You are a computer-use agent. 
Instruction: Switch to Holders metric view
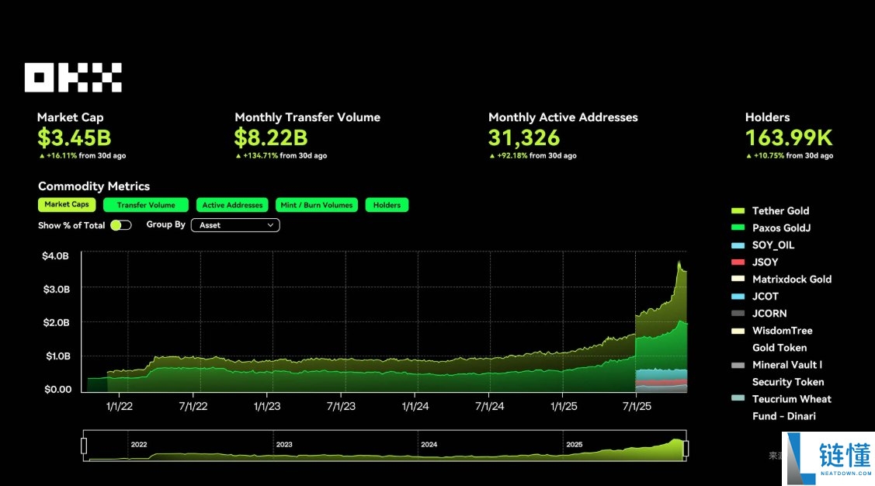pyautogui.click(x=387, y=206)
